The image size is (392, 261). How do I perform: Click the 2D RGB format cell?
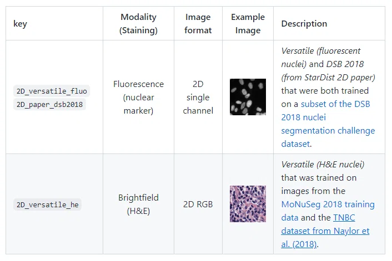click(x=198, y=204)
